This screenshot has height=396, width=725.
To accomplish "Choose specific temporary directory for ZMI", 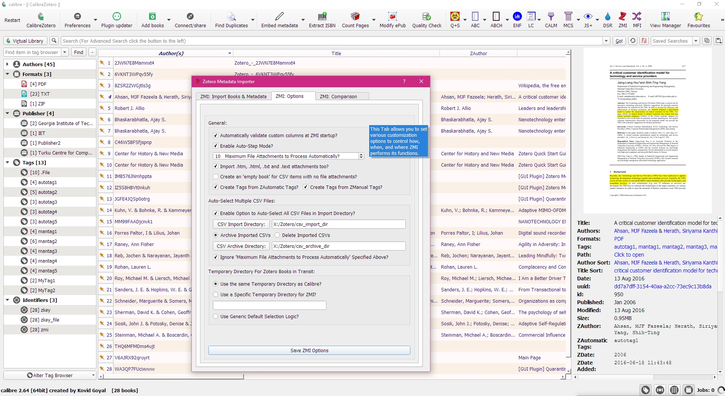I will click(216, 294).
